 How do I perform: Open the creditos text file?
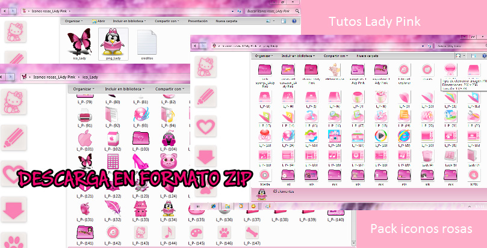click(147, 44)
